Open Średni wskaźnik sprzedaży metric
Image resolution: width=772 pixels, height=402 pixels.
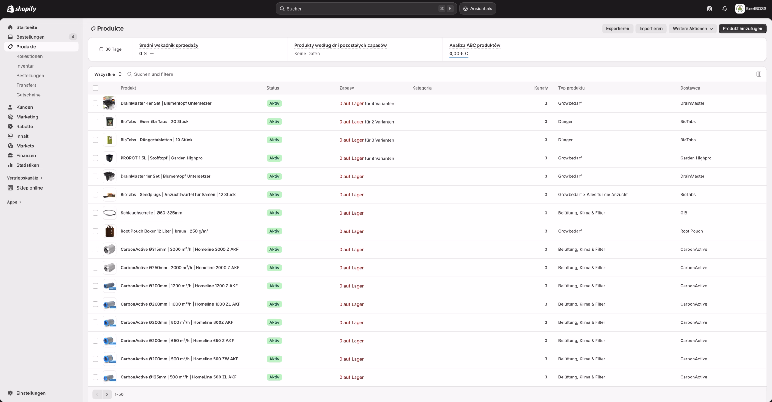pyautogui.click(x=169, y=45)
